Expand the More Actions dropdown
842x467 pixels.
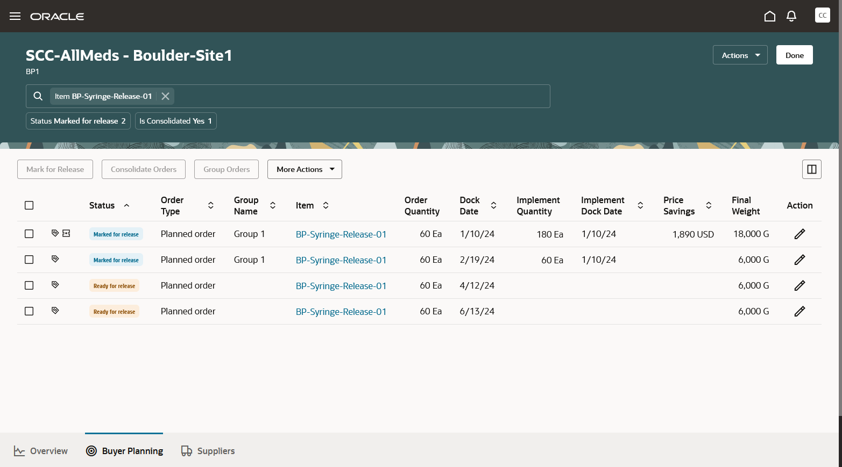click(x=305, y=169)
